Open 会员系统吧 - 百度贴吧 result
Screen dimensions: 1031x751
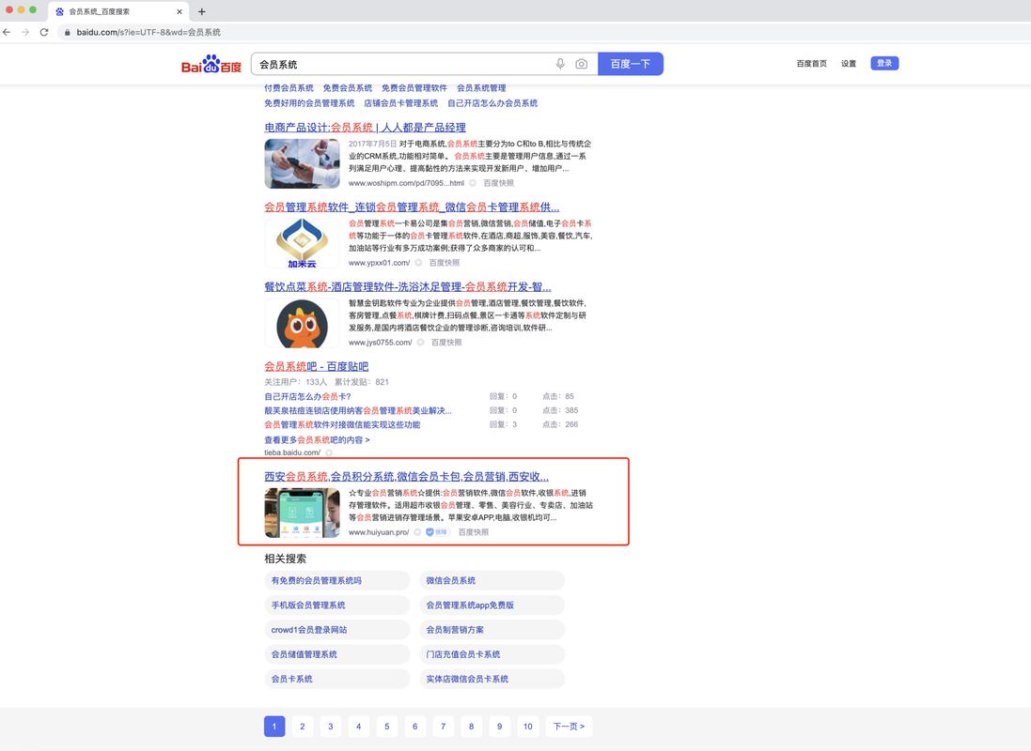click(317, 367)
